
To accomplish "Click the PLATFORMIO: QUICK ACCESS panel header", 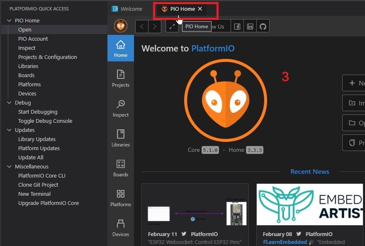I will click(x=39, y=9).
